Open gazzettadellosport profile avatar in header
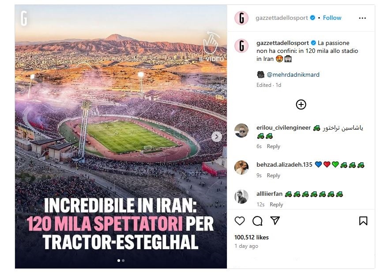 pos(241,18)
